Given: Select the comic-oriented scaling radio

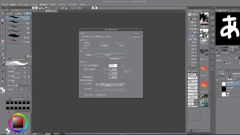Looking at the screenshot, I should 82,89.
